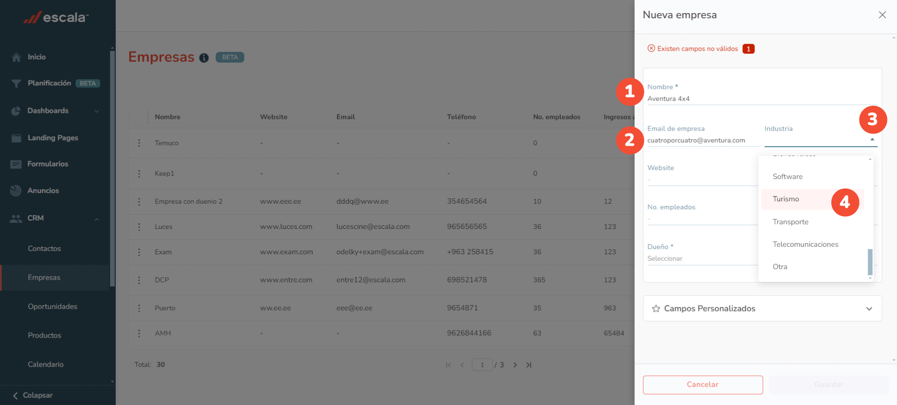Viewport: 897px width, 405px height.
Task: Collapse the CRM submenu chevron
Action: [x=97, y=219]
